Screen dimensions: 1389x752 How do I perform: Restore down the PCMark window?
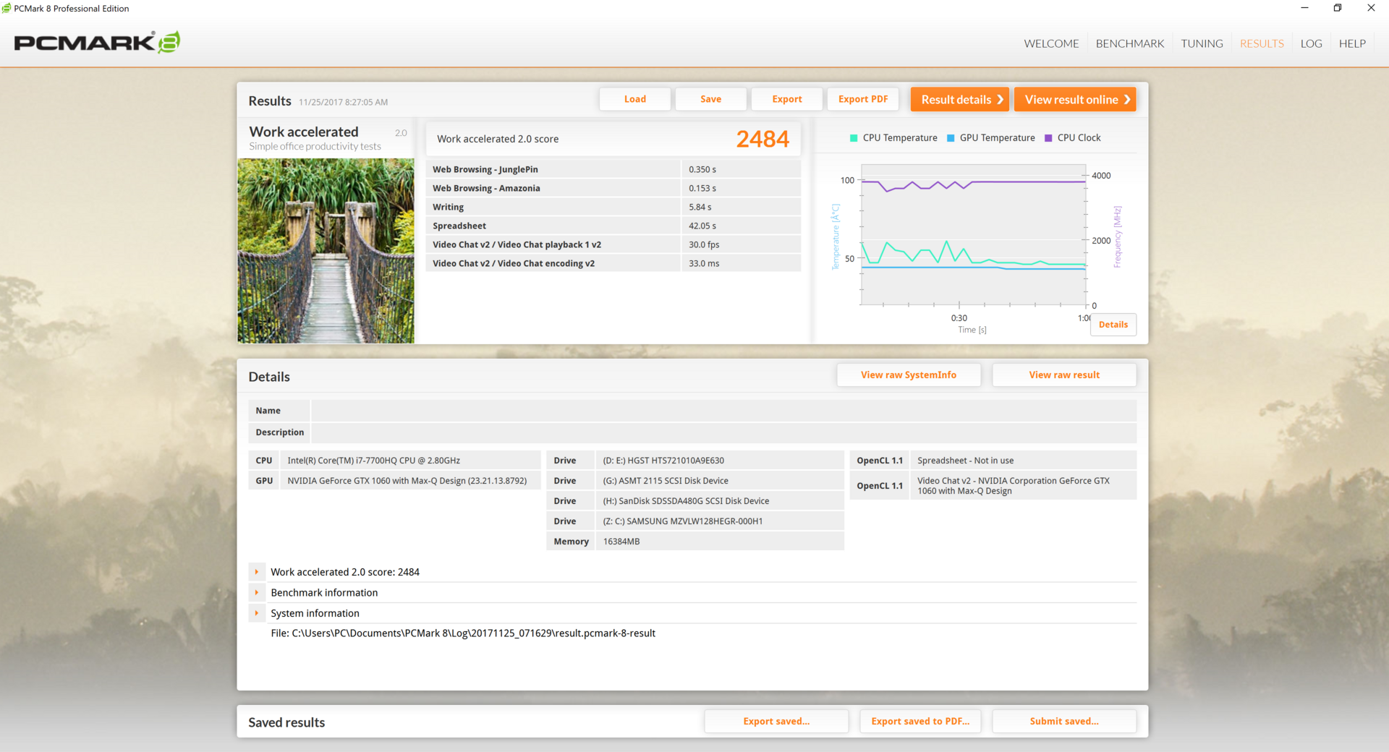(x=1337, y=9)
